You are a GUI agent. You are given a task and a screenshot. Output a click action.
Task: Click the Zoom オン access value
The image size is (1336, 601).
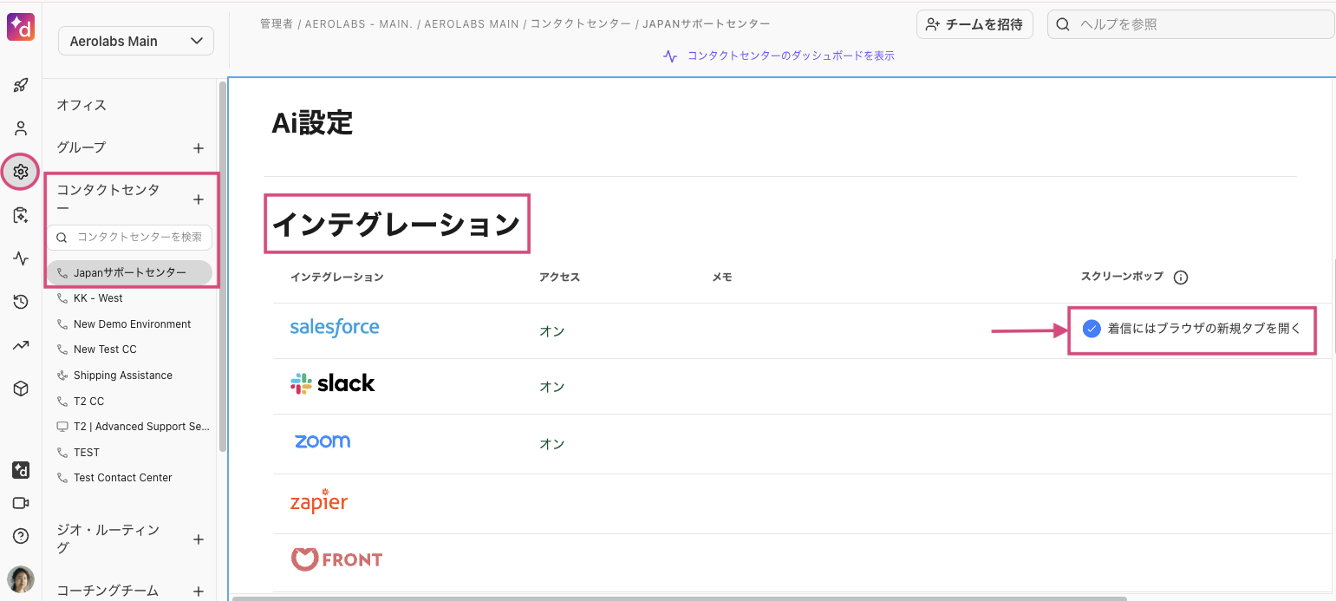552,444
